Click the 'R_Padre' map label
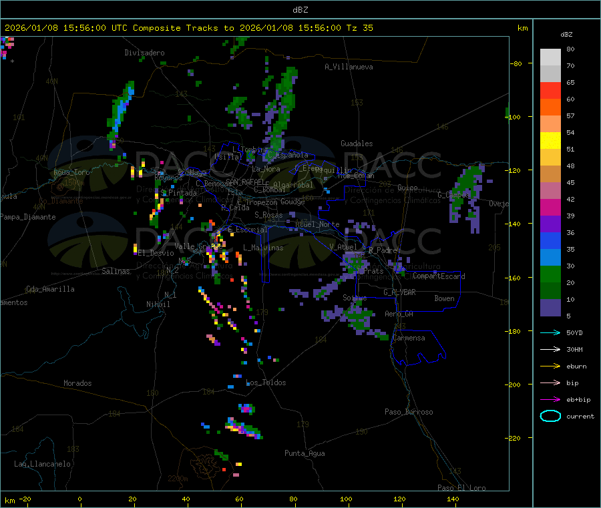 pos(383,250)
